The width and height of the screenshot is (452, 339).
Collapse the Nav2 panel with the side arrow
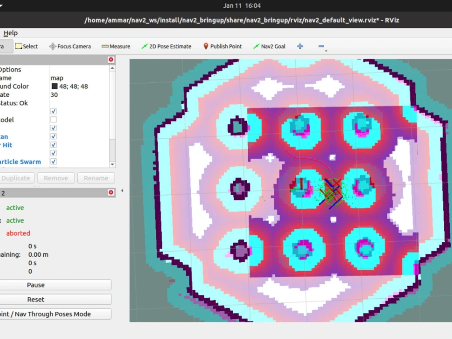coord(121,191)
